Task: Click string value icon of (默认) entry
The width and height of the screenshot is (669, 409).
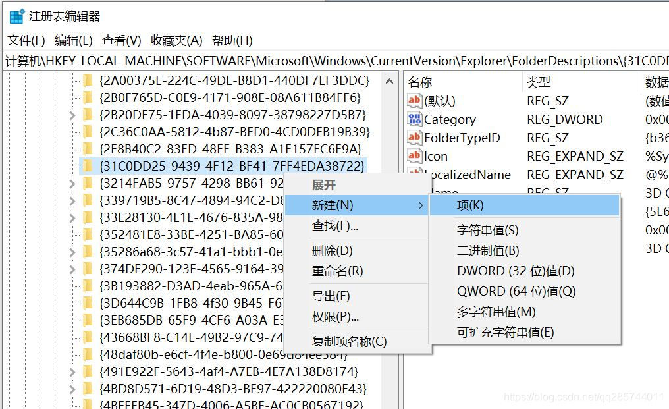Action: point(414,101)
